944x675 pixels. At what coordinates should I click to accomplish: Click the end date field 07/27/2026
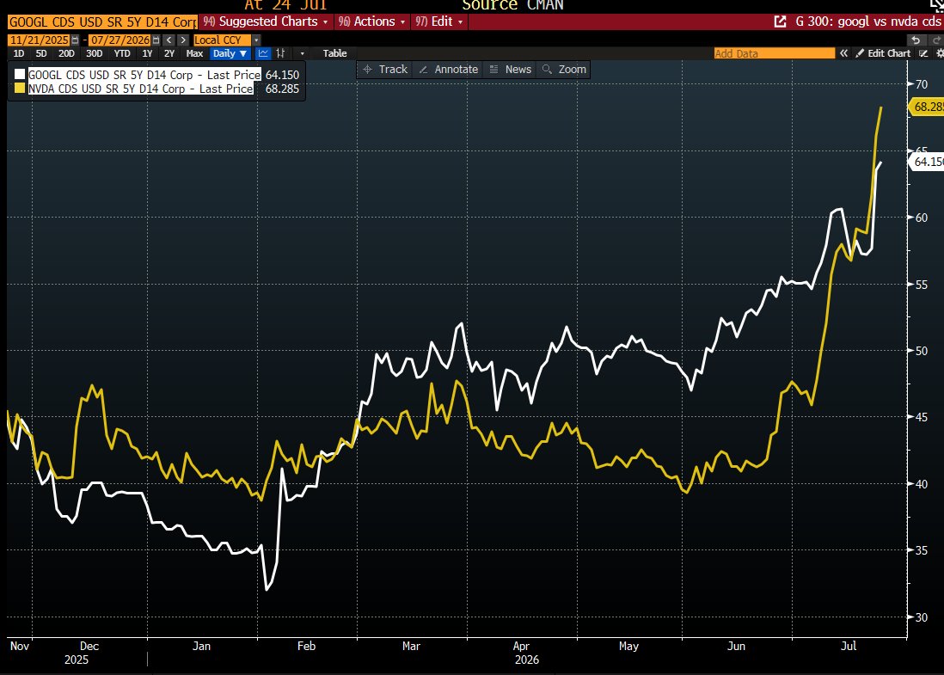click(x=120, y=40)
